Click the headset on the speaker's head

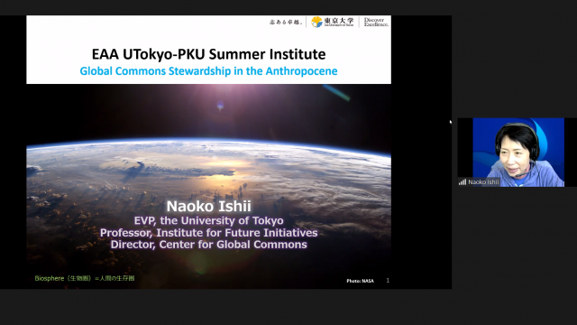tap(517, 138)
